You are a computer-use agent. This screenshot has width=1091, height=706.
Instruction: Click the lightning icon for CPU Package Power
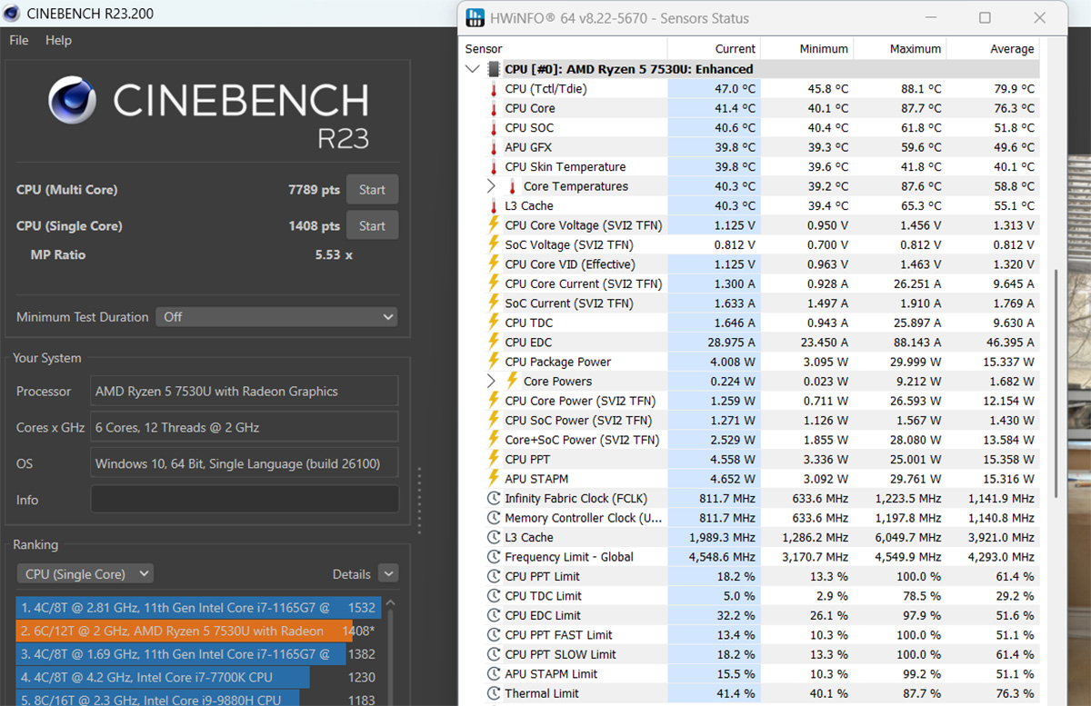(x=494, y=362)
